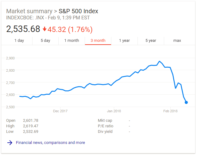The image size is (197, 155).
Task: Select the 3 month tab
Action: point(98,41)
